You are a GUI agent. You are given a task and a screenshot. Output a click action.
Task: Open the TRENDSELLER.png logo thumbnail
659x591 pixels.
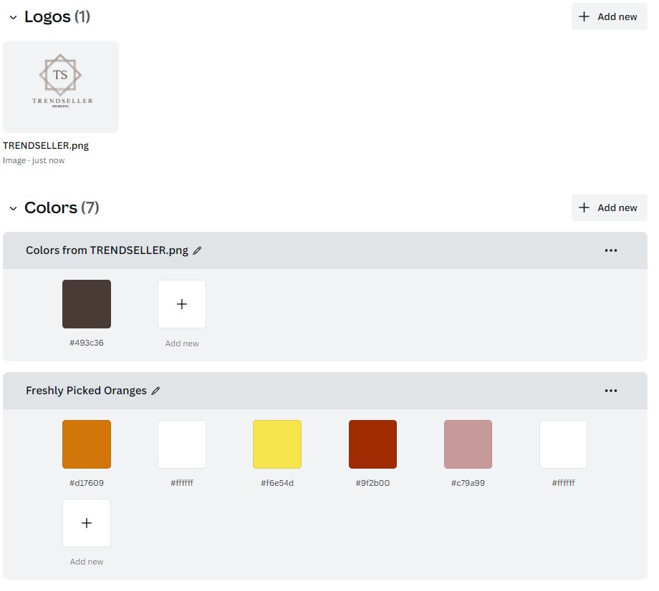[x=61, y=87]
